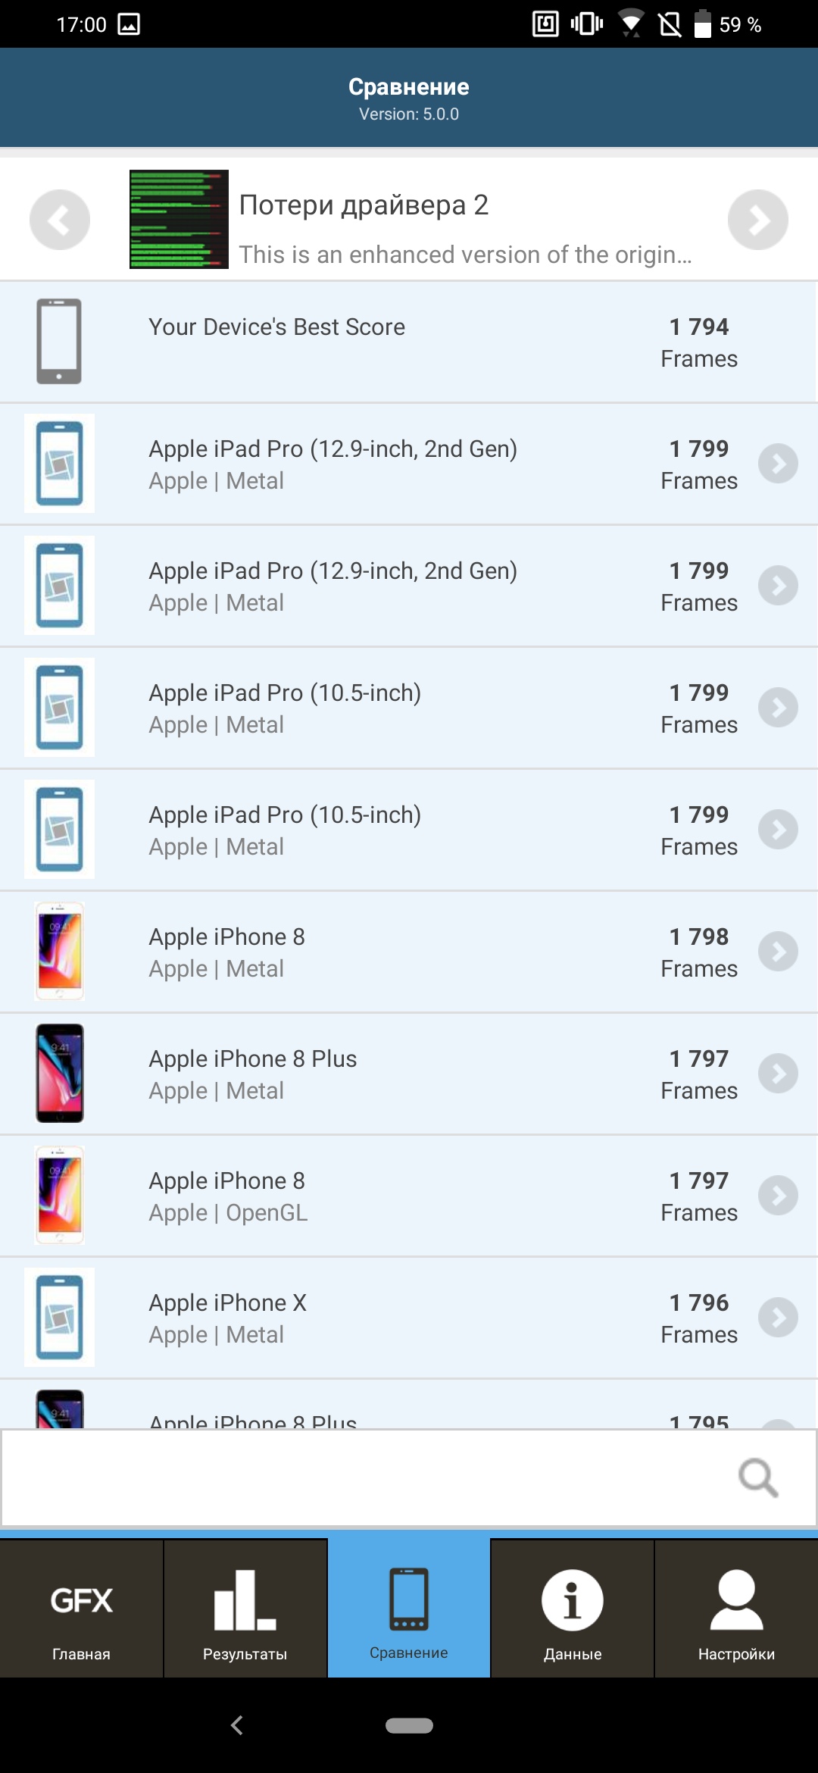Image resolution: width=818 pixels, height=1773 pixels.
Task: Tap the Потери драйвера 2 test thumbnail
Action: [179, 220]
